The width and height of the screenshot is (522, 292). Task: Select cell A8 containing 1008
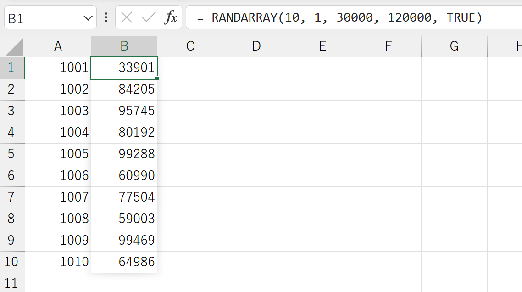tap(58, 219)
